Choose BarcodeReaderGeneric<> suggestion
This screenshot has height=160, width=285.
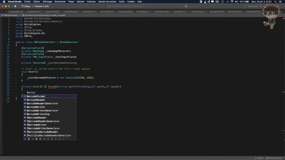tap(50, 104)
